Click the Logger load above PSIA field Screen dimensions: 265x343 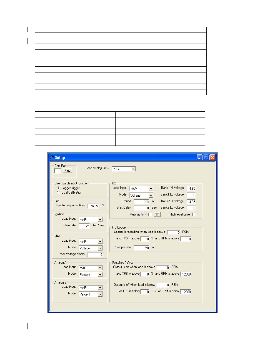[174, 232]
